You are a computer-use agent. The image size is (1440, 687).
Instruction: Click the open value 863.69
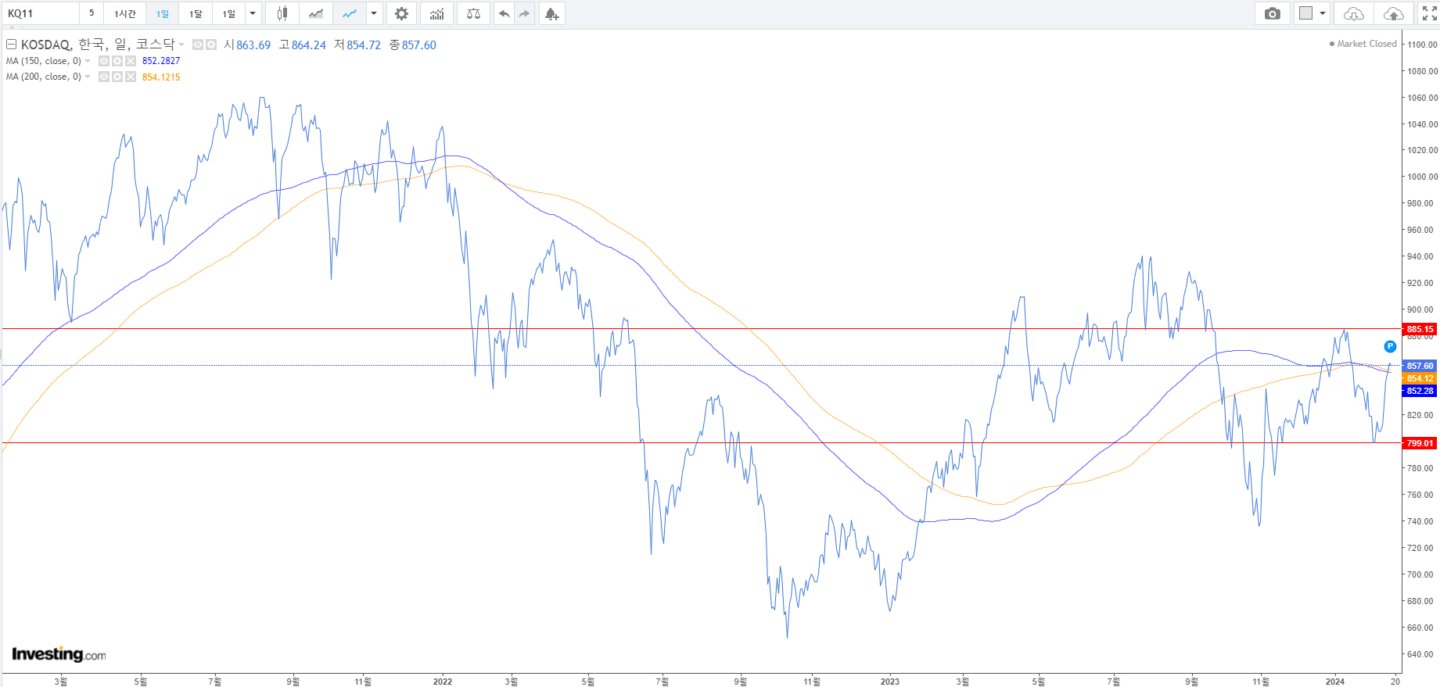point(253,45)
